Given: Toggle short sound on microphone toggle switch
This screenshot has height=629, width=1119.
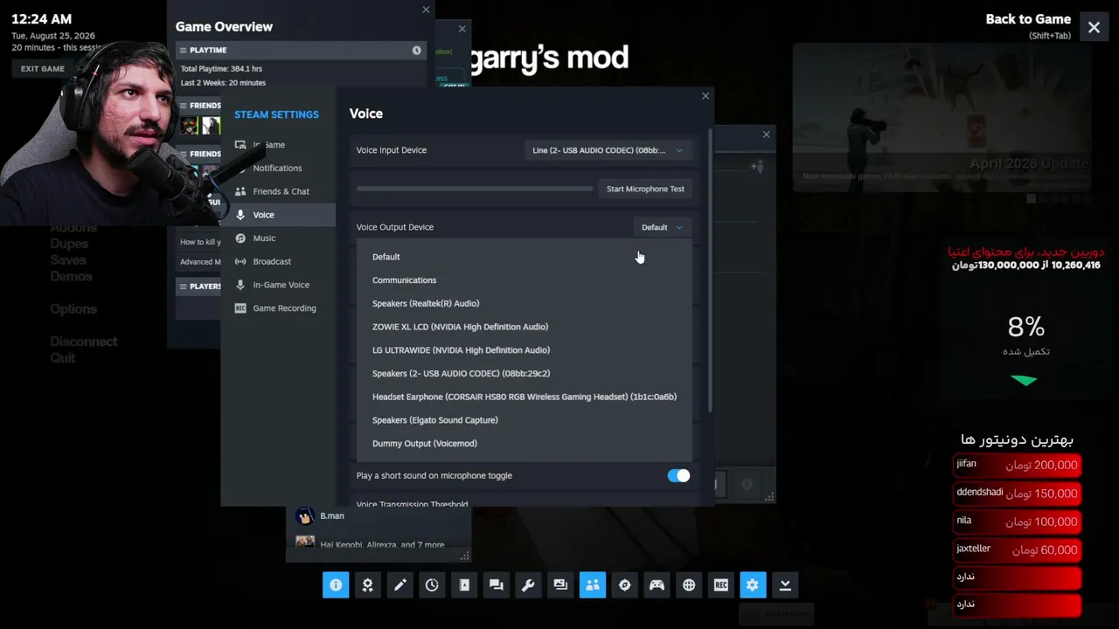Looking at the screenshot, I should 678,475.
